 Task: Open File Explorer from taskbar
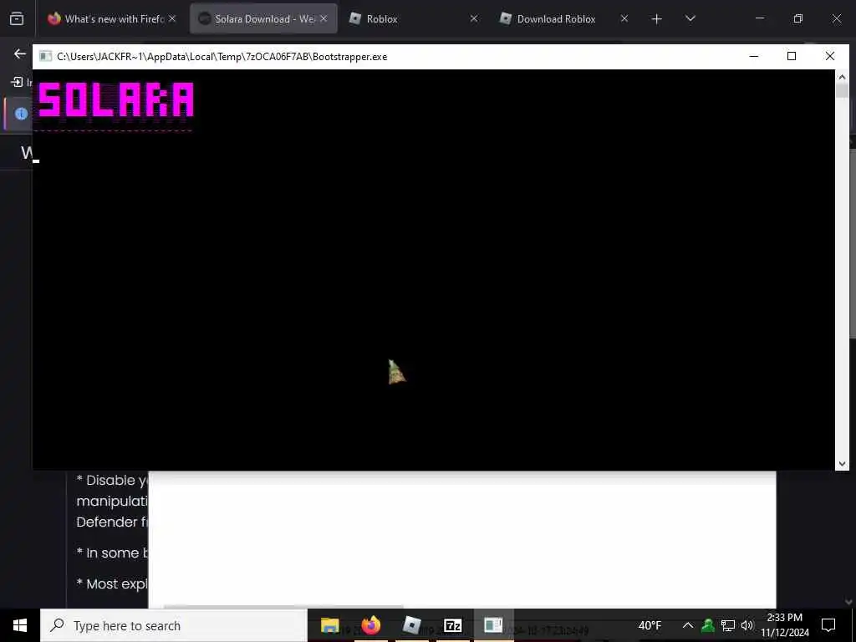[329, 625]
